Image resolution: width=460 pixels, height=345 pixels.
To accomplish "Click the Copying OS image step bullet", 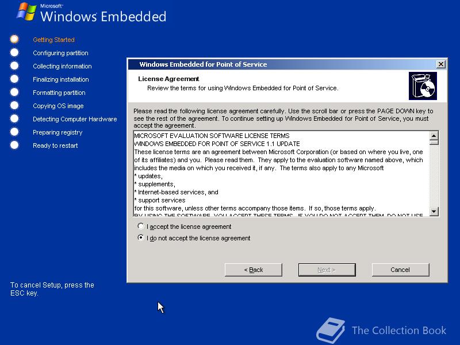I will [x=14, y=105].
